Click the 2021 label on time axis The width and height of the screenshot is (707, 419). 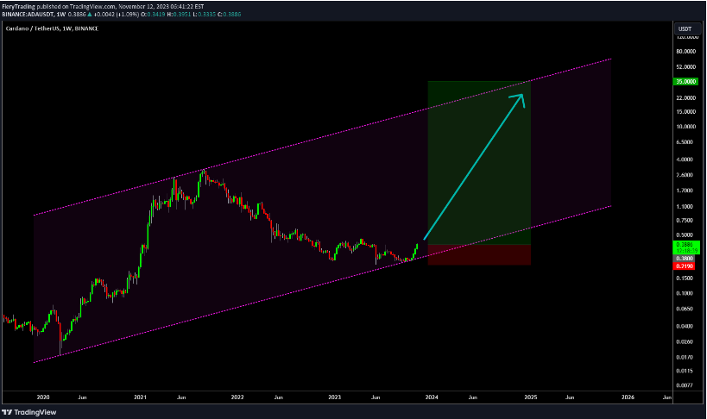tap(140, 397)
